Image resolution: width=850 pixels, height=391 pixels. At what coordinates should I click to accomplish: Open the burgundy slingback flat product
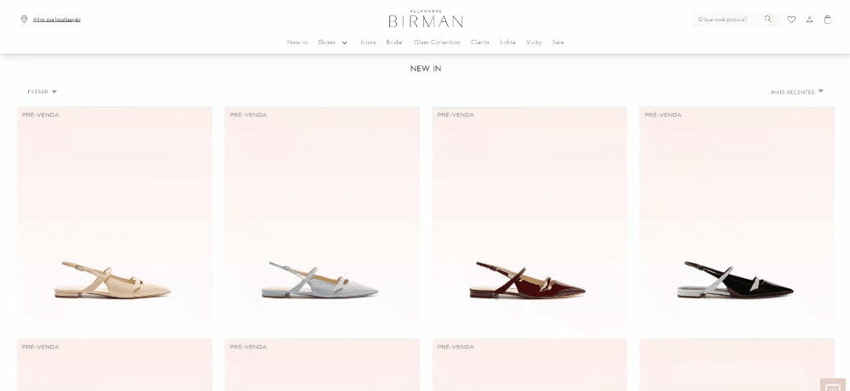tap(530, 215)
